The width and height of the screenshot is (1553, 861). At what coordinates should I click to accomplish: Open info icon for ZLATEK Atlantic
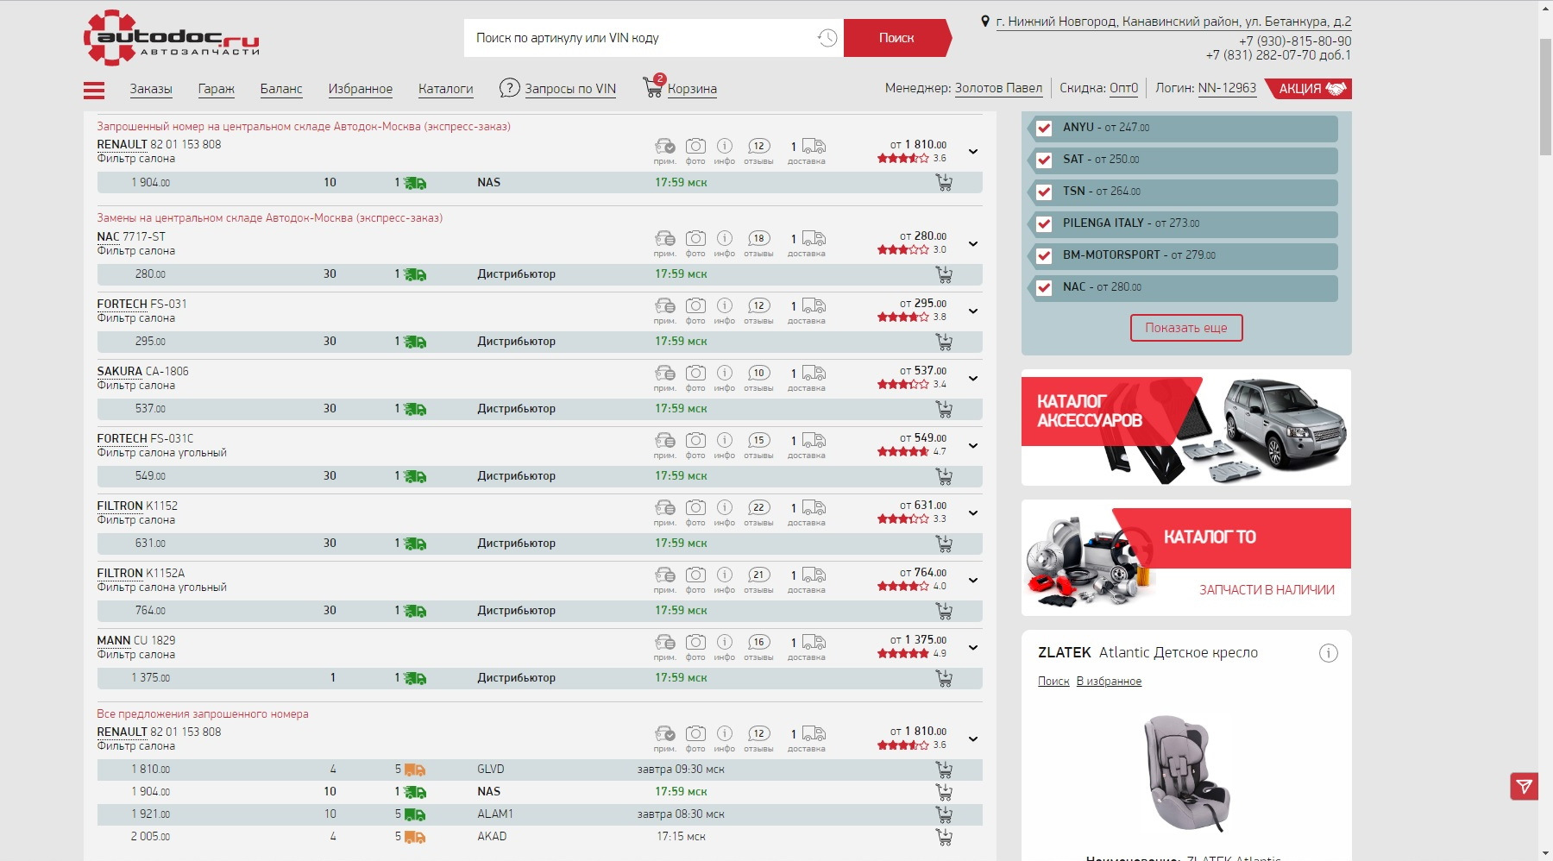[x=1329, y=653]
